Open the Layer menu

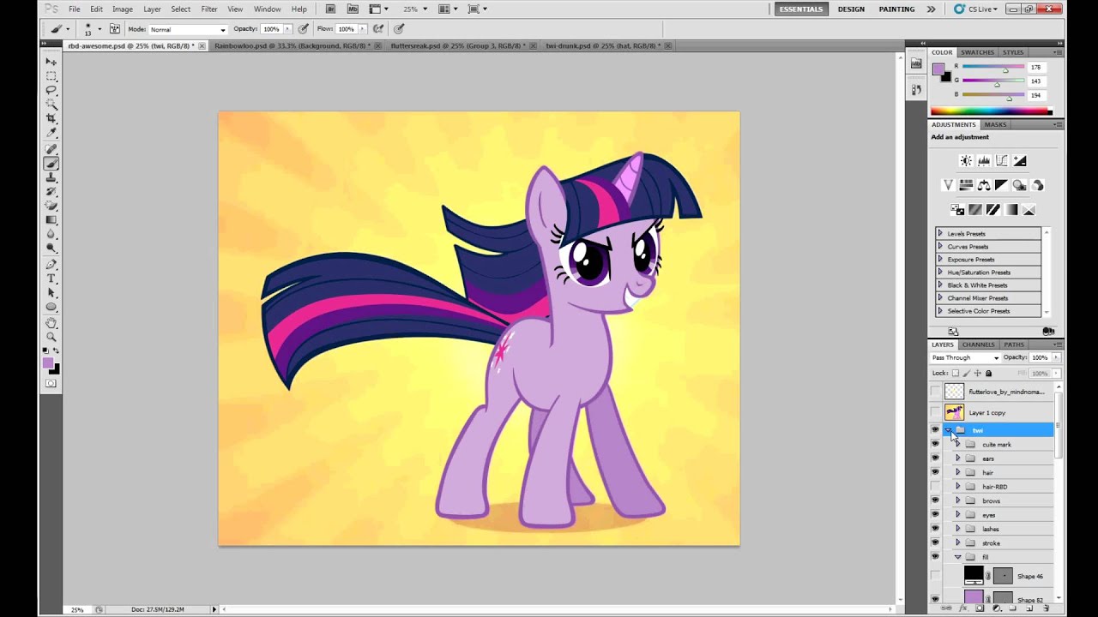click(x=152, y=9)
